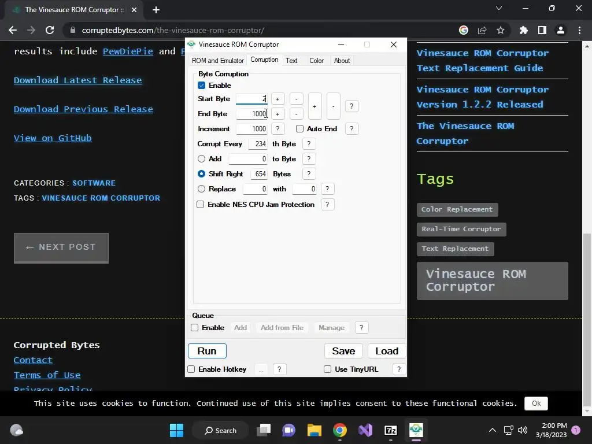Click the share page icon in address bar
The height and width of the screenshot is (444, 592).
(x=482, y=30)
